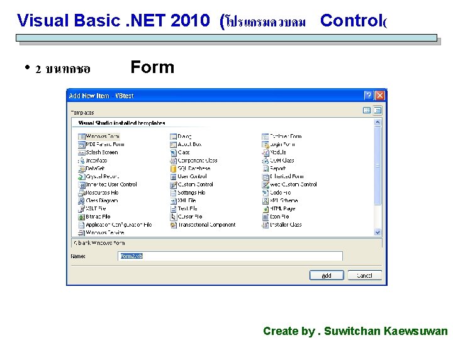Choose the SQL Database template icon
This screenshot has height=340, width=453.
(174, 169)
